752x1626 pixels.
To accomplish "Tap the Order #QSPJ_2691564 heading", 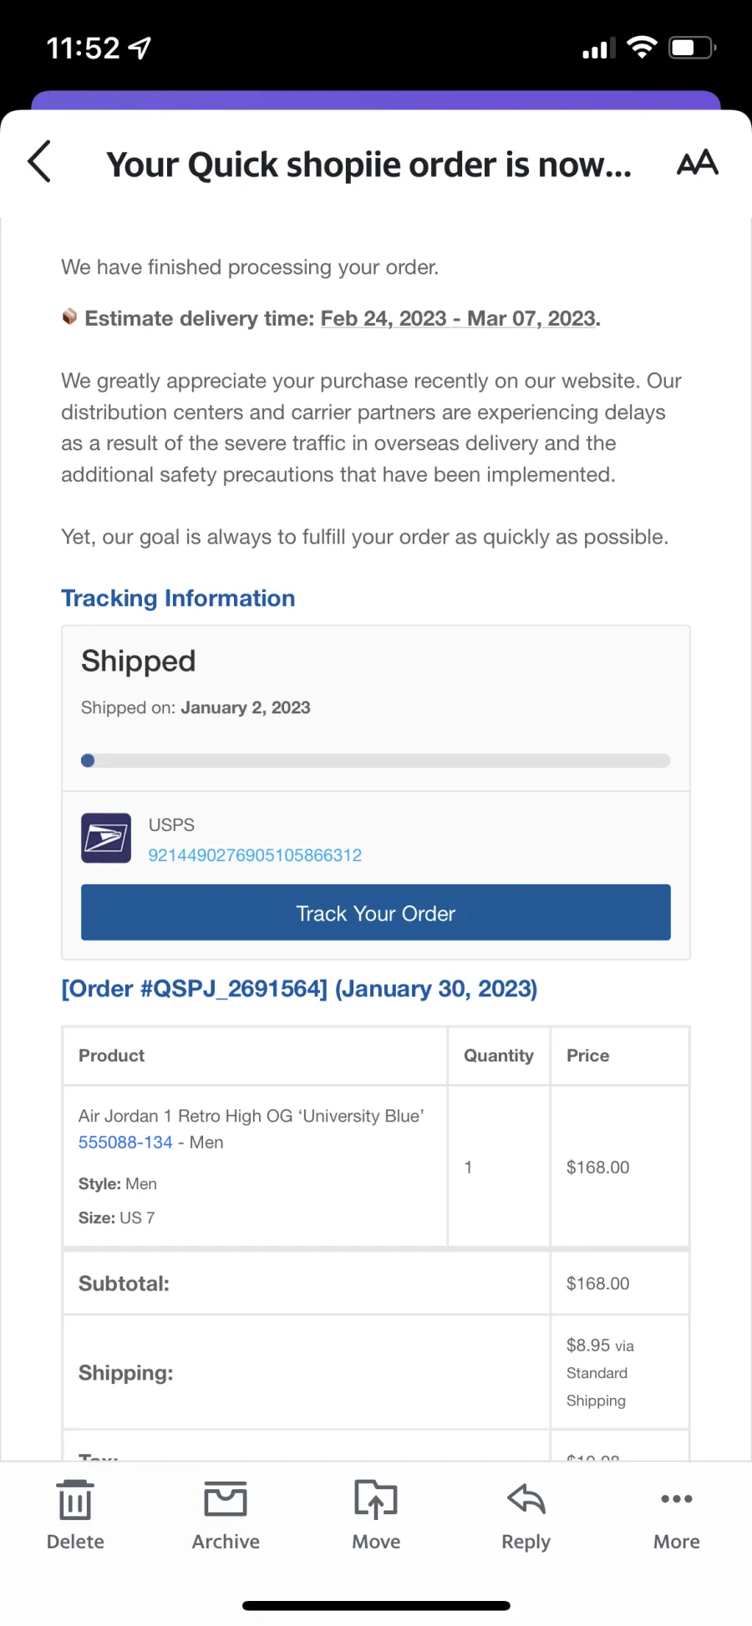I will 299,989.
